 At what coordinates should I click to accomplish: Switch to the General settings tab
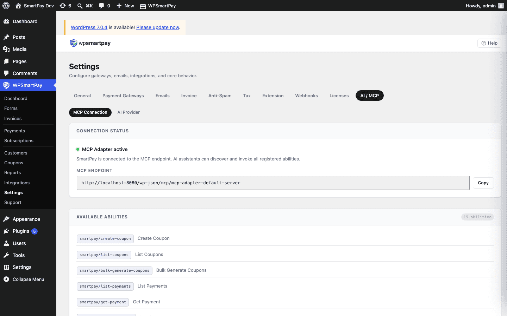[82, 96]
